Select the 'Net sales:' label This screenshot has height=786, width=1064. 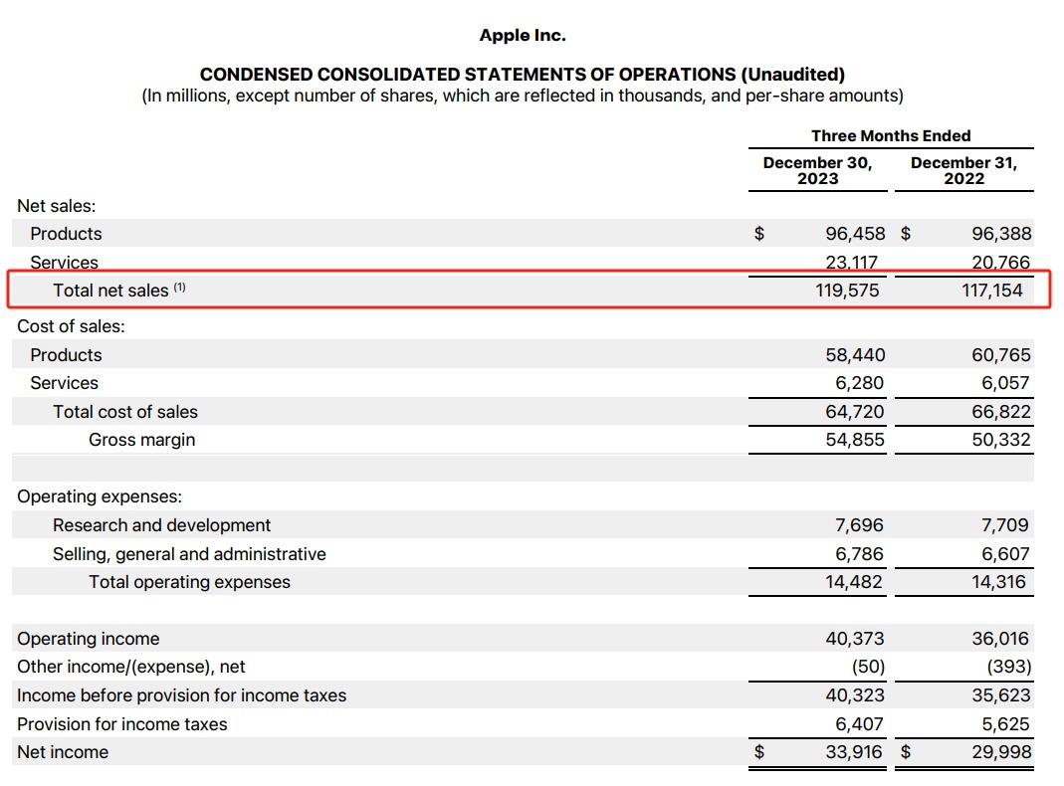[x=57, y=206]
